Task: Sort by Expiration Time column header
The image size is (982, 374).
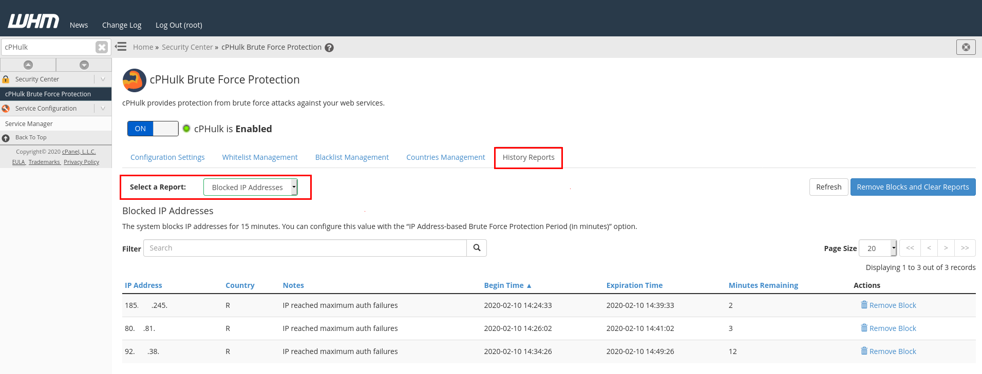Action: pyautogui.click(x=634, y=285)
